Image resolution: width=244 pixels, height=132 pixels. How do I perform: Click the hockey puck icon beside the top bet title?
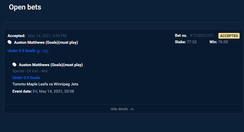10,42
